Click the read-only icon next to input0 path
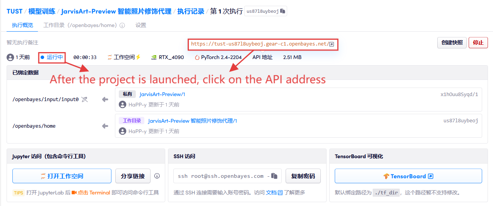 pos(85,100)
